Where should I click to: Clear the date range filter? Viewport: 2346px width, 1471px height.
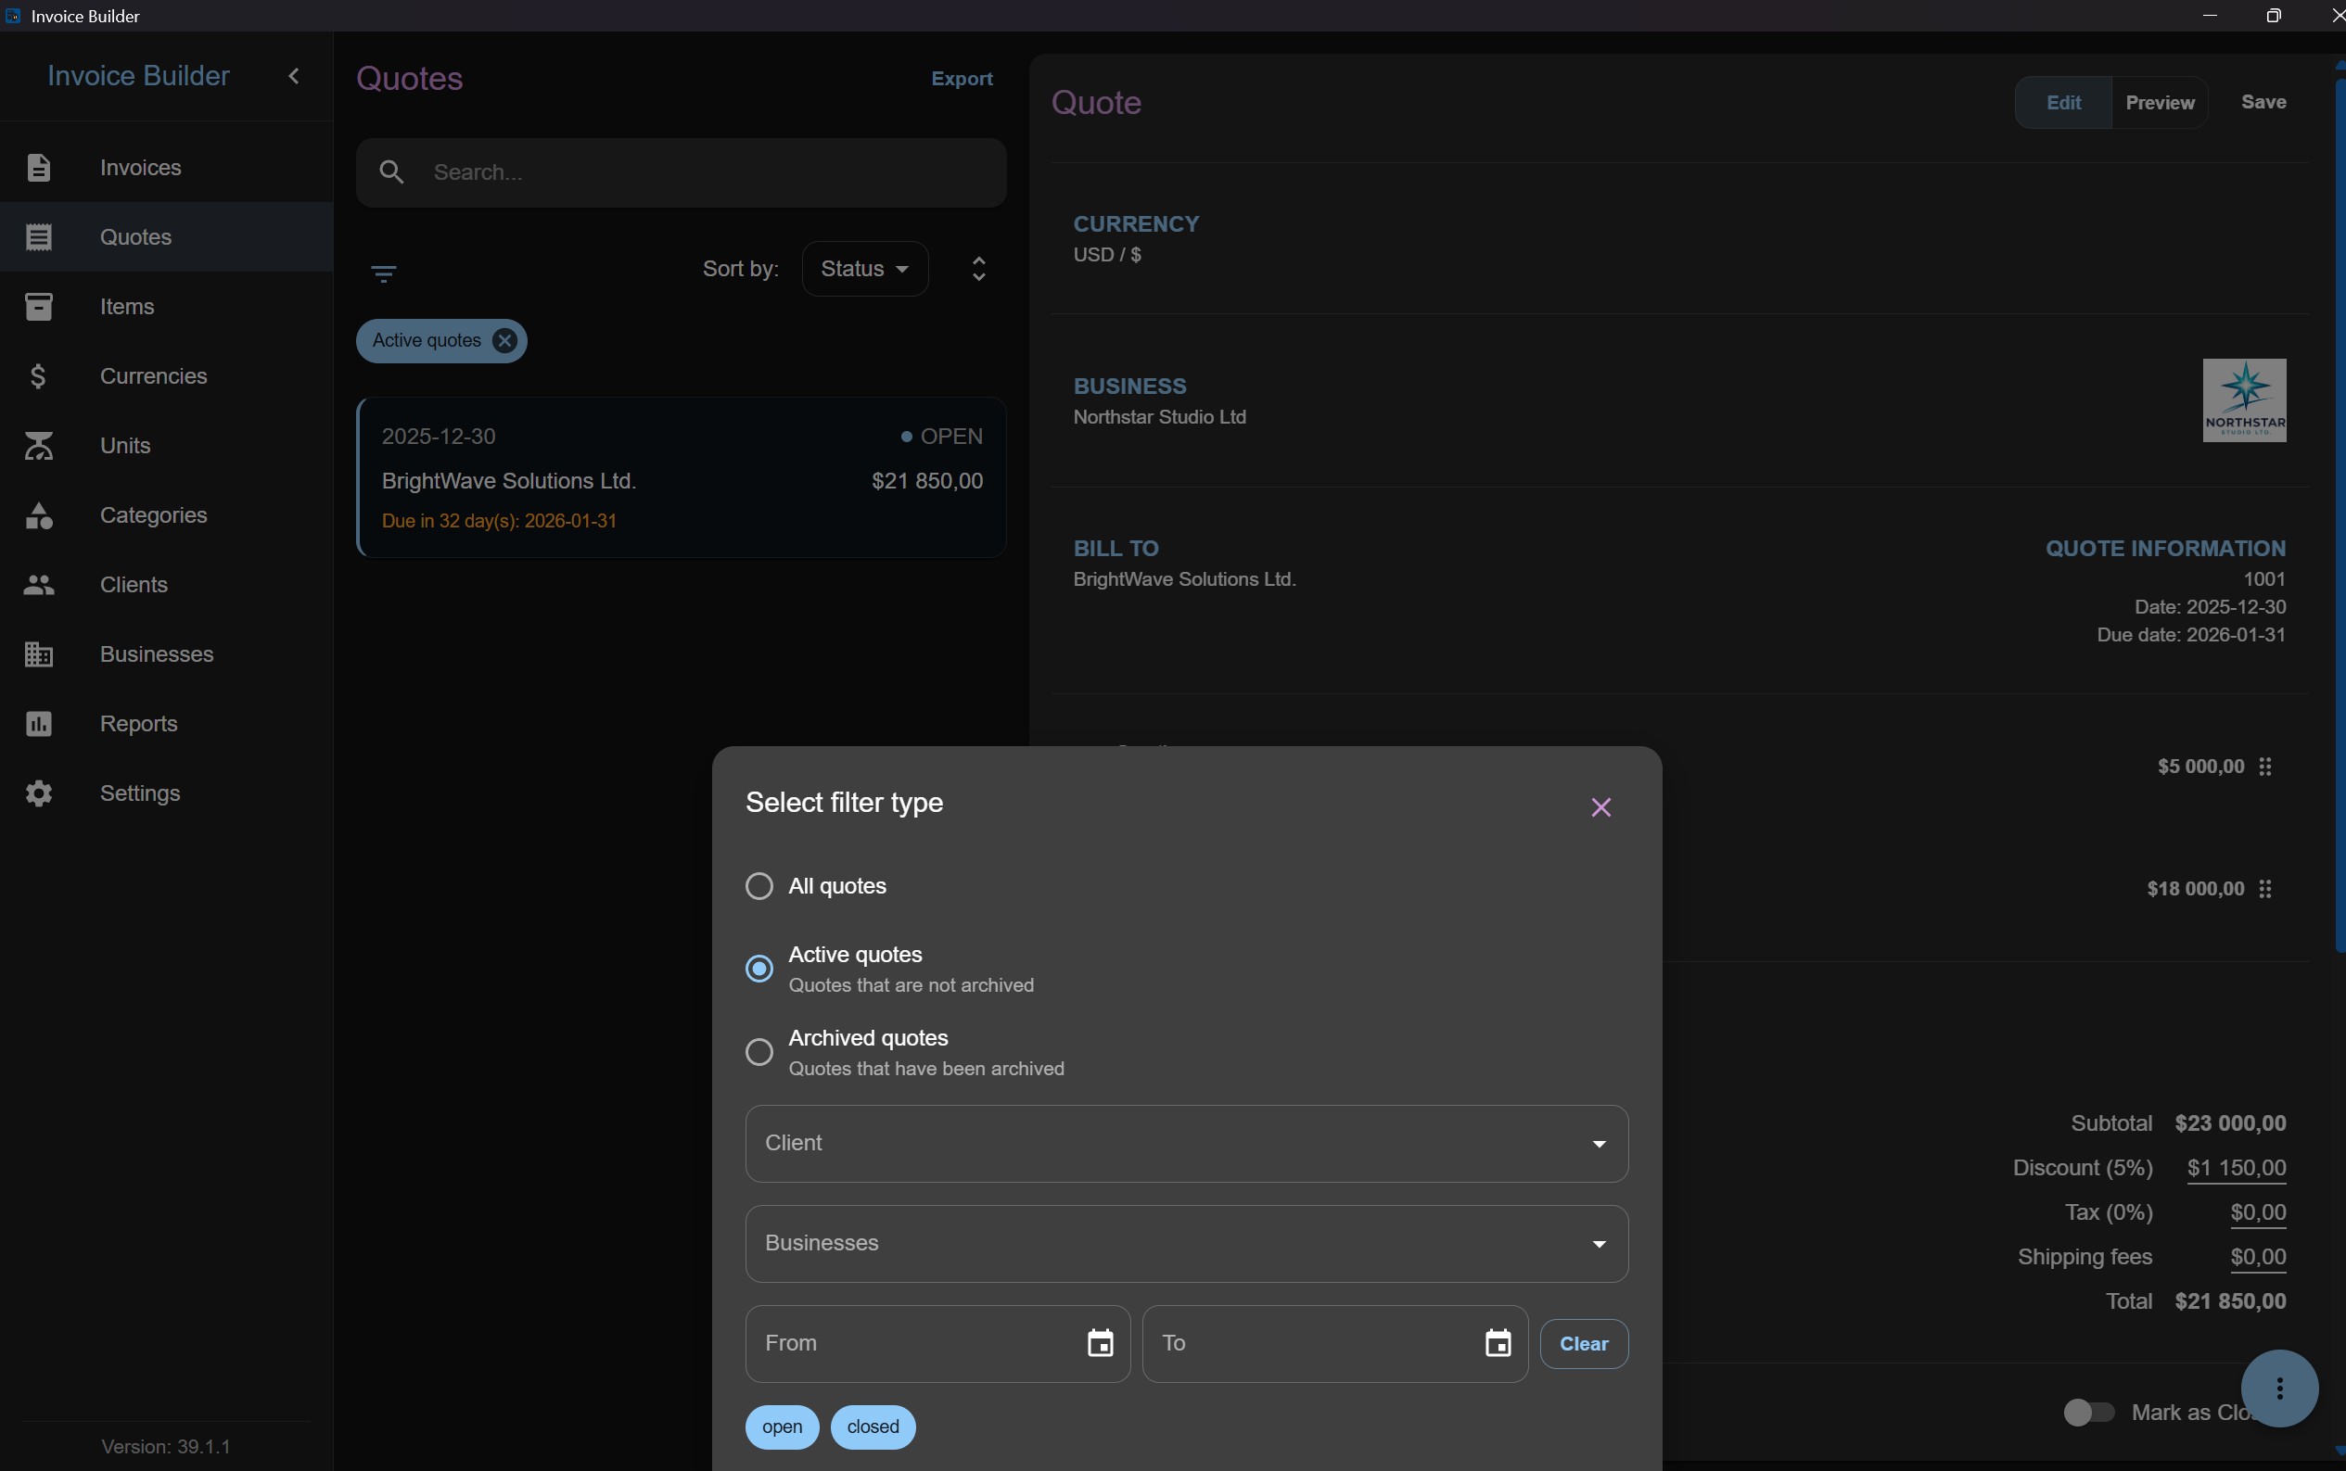tap(1583, 1345)
